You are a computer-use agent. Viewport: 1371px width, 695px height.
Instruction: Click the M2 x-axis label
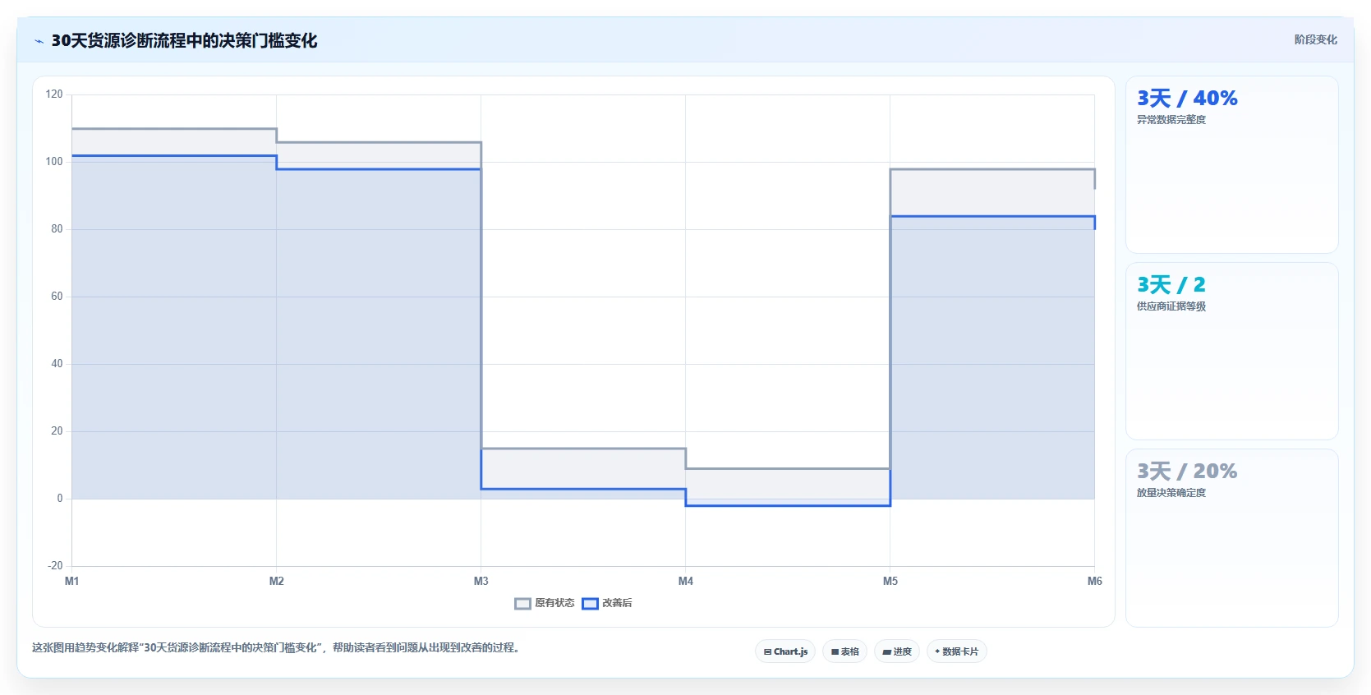click(x=277, y=581)
